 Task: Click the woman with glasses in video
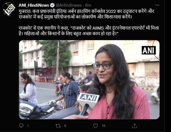point(118,82)
